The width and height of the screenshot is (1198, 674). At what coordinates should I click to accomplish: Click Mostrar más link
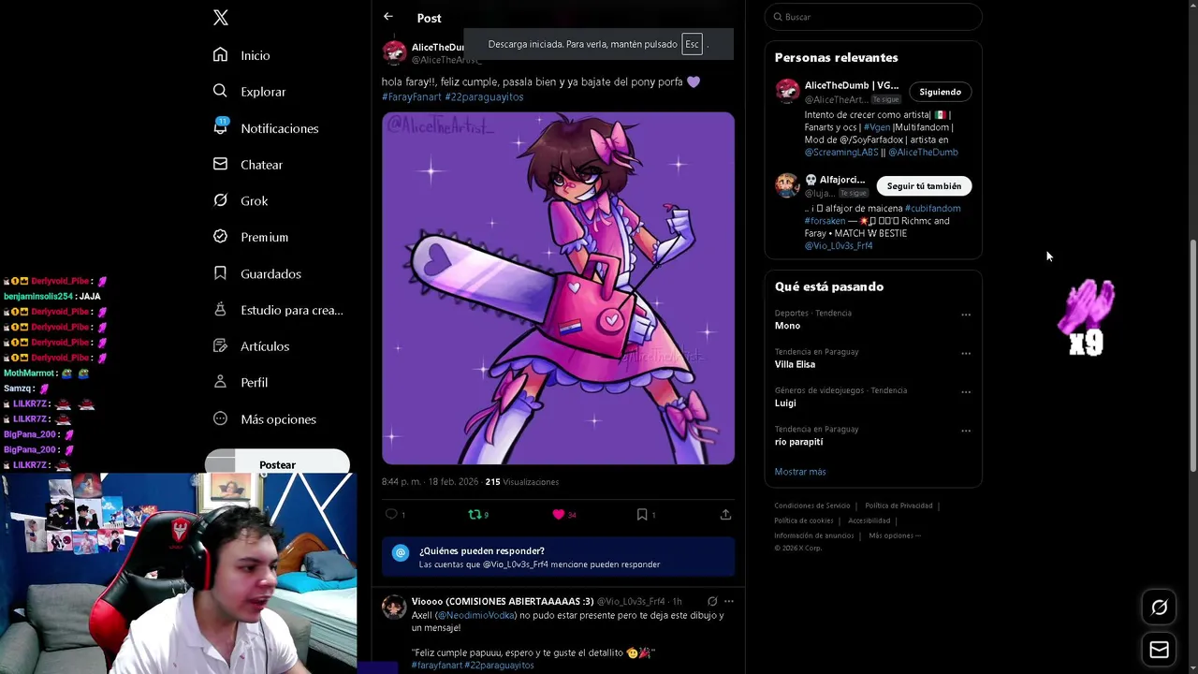coord(800,472)
